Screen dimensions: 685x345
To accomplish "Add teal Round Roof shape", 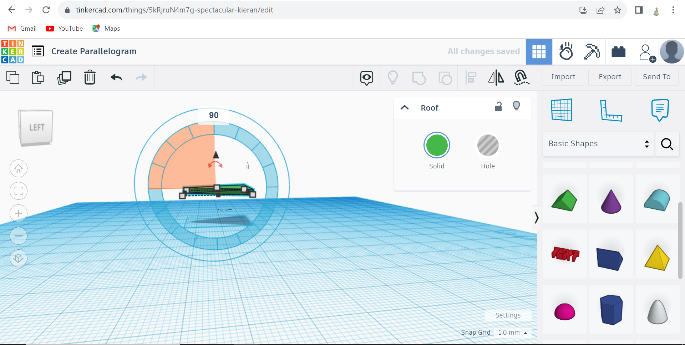I will 657,200.
